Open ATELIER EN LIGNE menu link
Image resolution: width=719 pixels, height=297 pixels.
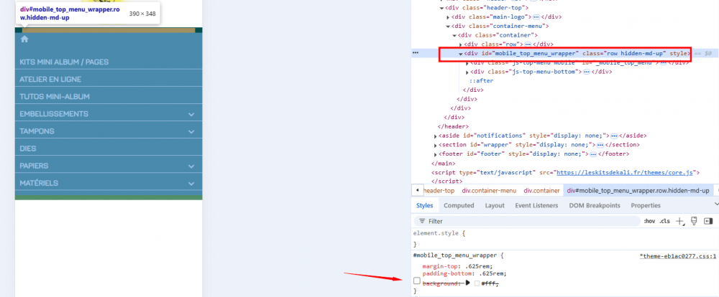point(50,79)
